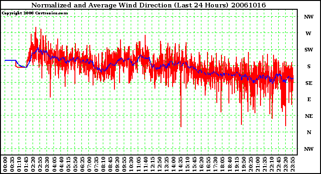Click the 10:30 time axis label
The height and width of the screenshot is (174, 321).
(x=131, y=164)
